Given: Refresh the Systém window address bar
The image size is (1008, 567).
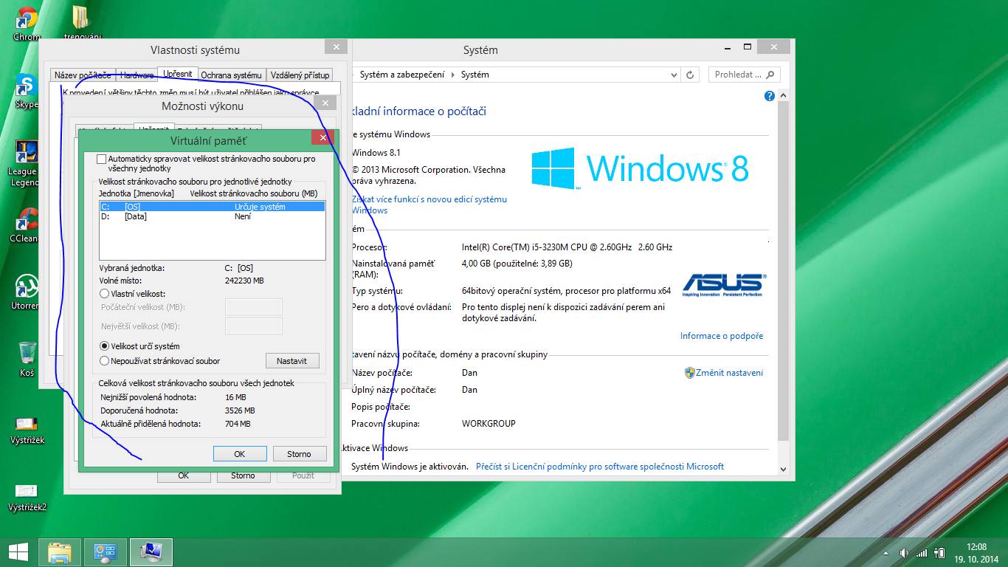Looking at the screenshot, I should click(690, 75).
